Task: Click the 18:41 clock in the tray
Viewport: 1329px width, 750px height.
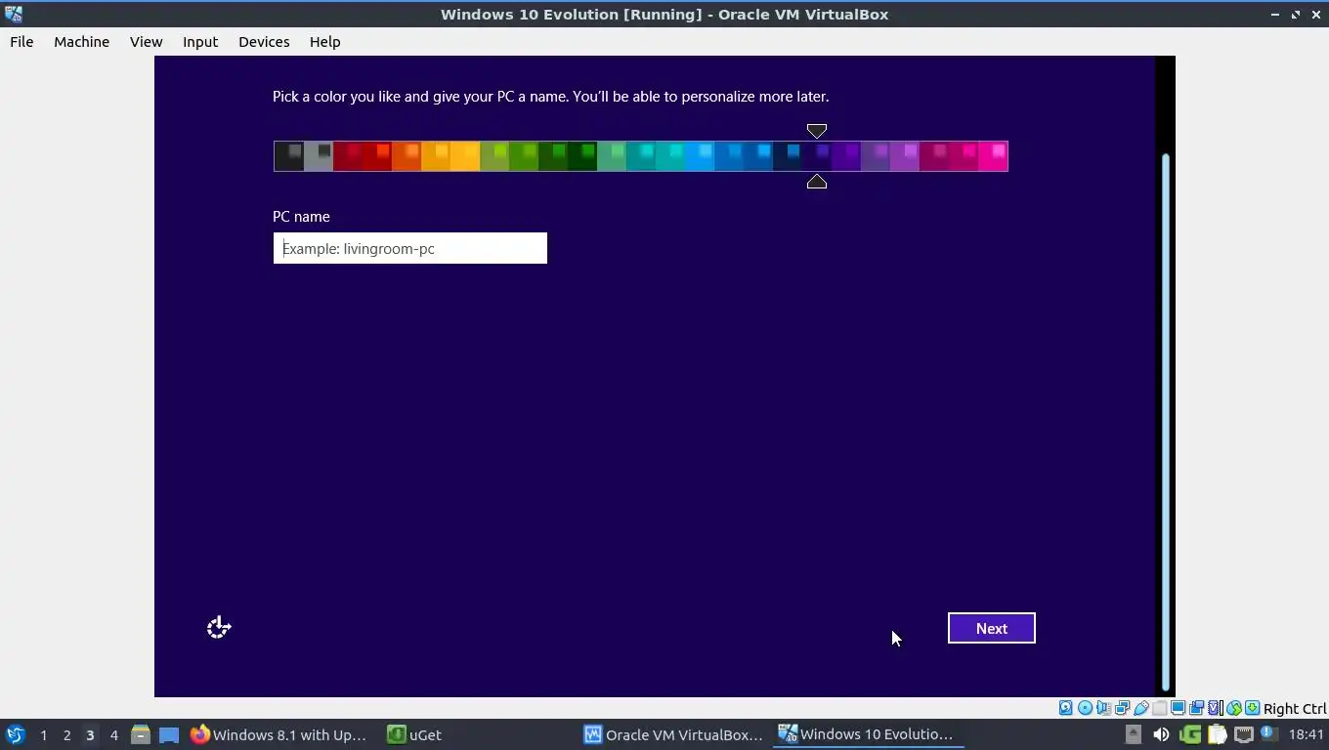Action: pos(1306,734)
